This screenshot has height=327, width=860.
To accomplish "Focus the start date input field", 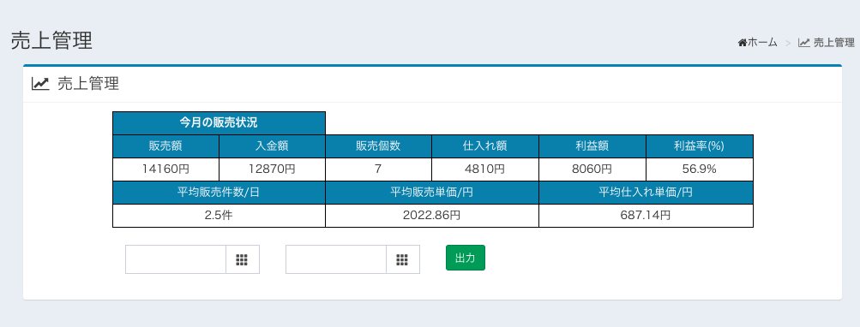I will click(176, 259).
